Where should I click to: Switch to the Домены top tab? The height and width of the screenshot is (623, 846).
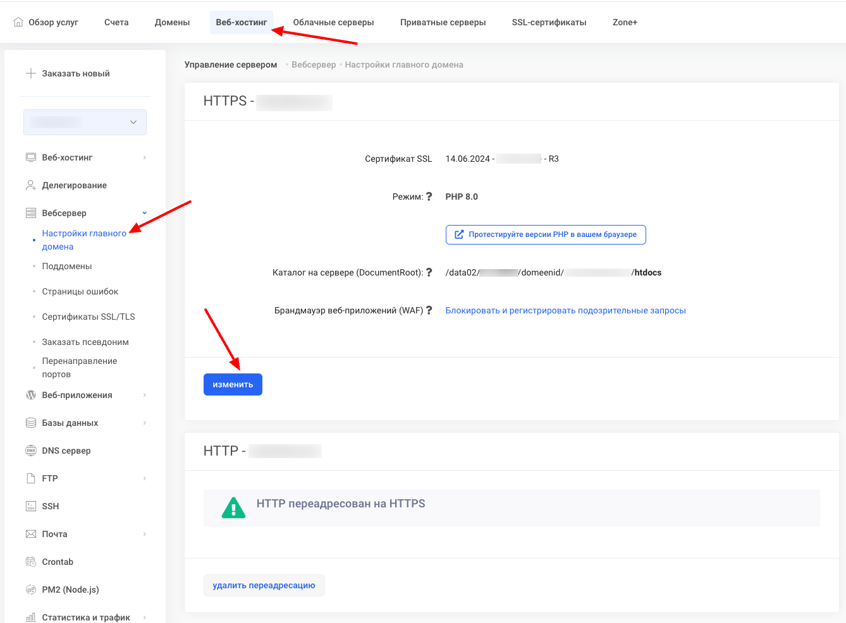point(172,22)
